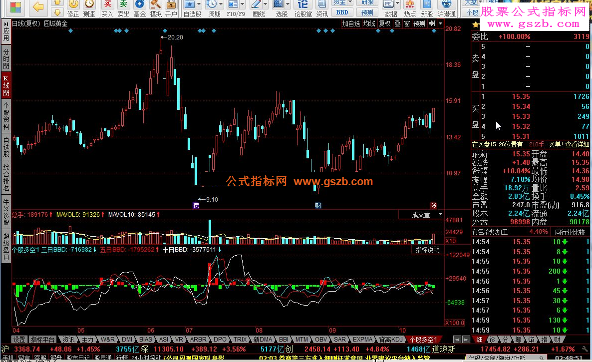This screenshot has width=592, height=362.
Task: Switch to the W&R indicator tab
Action: 108,340
